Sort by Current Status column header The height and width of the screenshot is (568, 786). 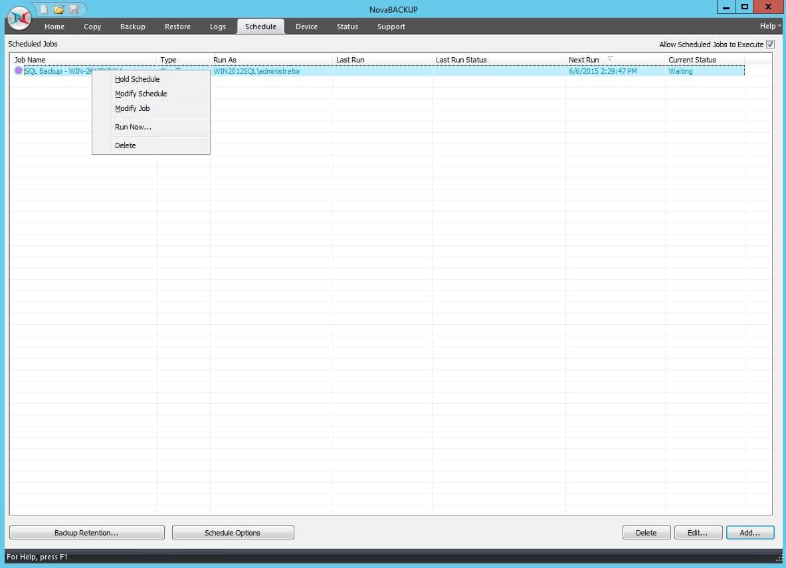click(x=705, y=60)
